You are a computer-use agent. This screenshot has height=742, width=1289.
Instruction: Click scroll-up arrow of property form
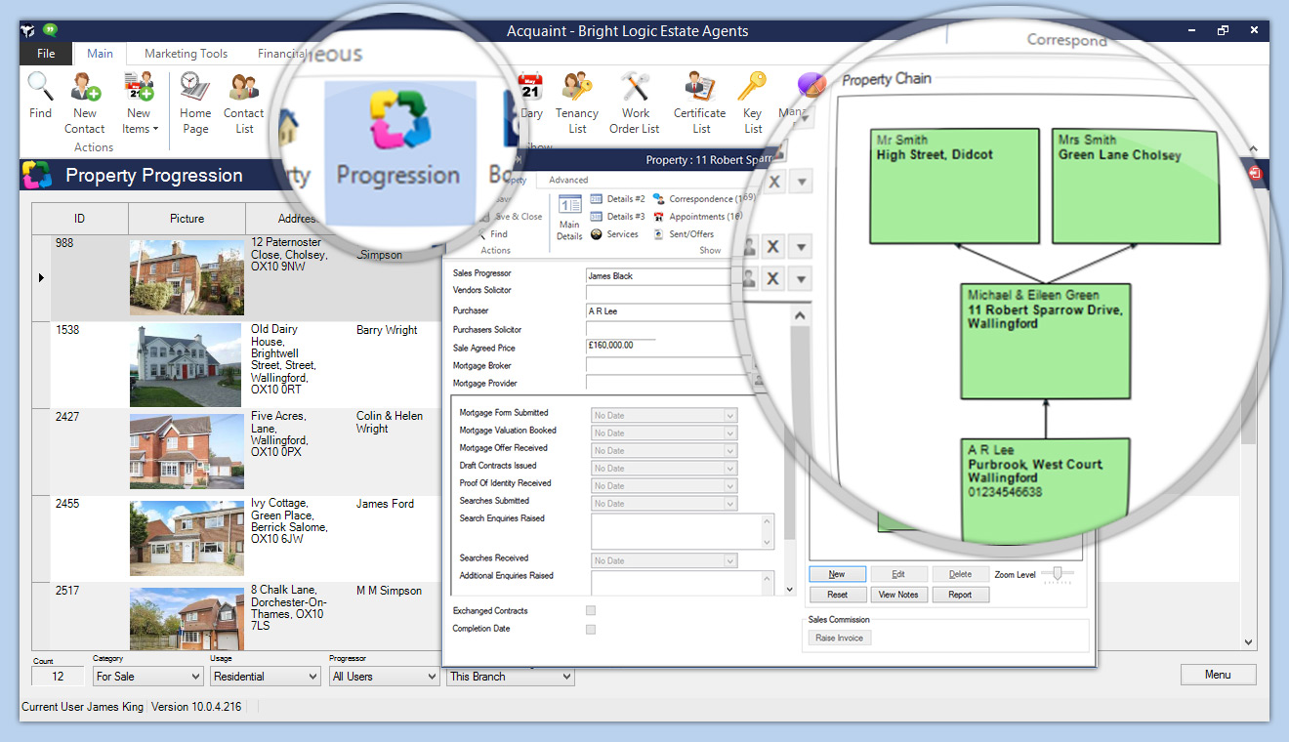coord(799,315)
